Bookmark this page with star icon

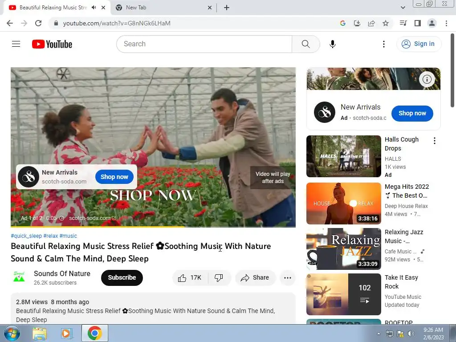[386, 23]
